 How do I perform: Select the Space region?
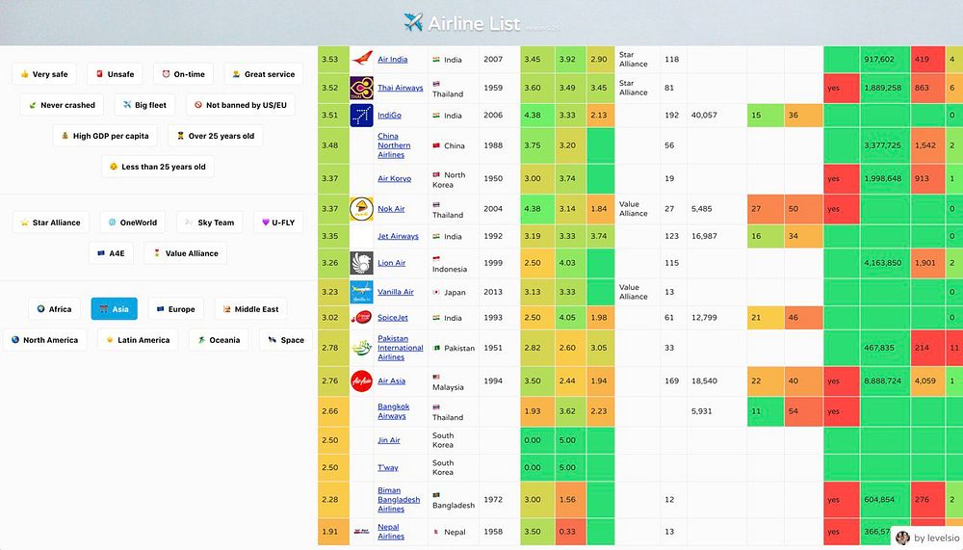click(286, 339)
